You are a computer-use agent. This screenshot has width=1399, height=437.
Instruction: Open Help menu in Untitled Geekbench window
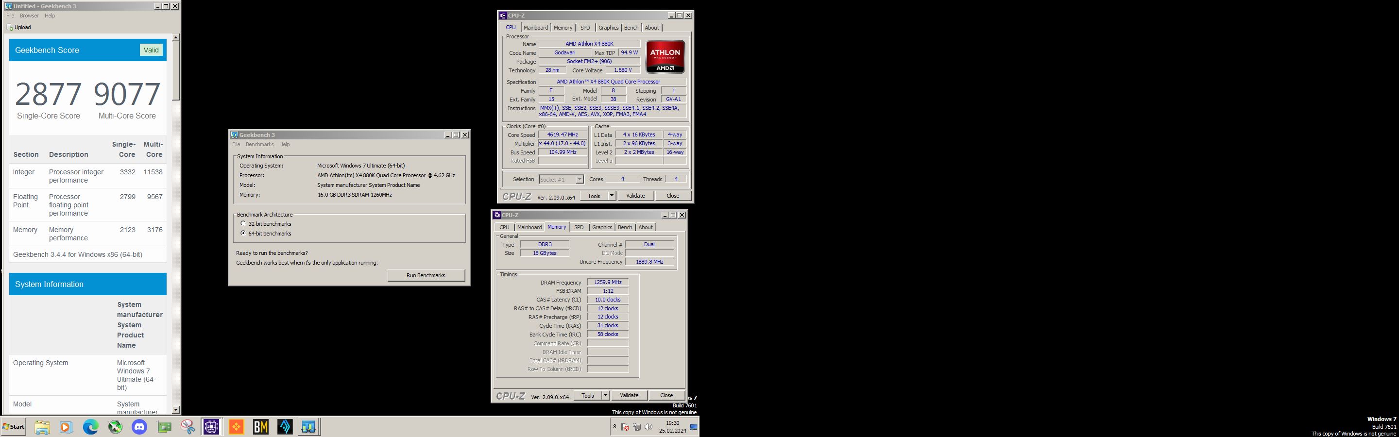click(x=50, y=16)
